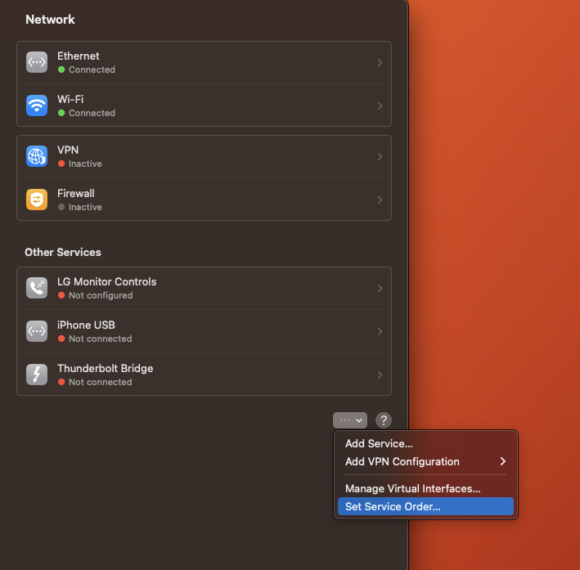Click the blue Wi-Fi icon
580x570 pixels.
coord(37,105)
